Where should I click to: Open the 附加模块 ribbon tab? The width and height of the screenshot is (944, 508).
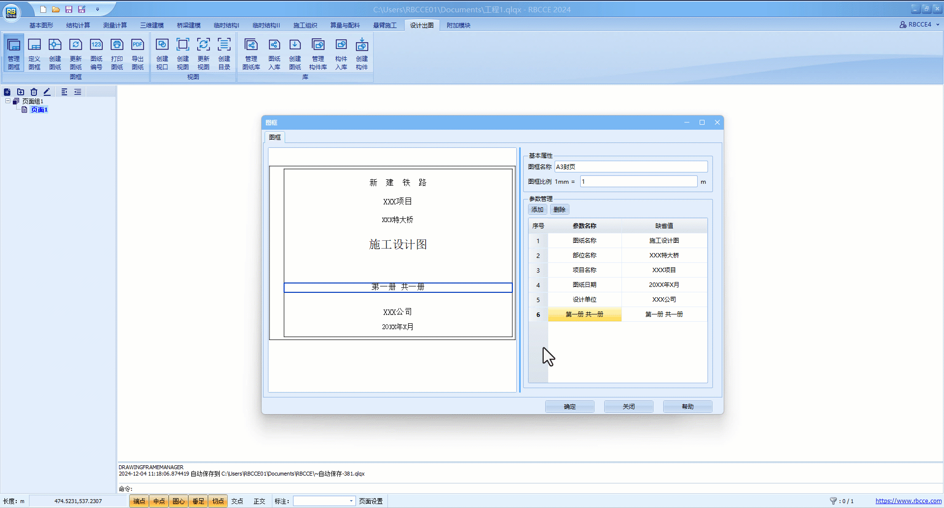tap(458, 26)
